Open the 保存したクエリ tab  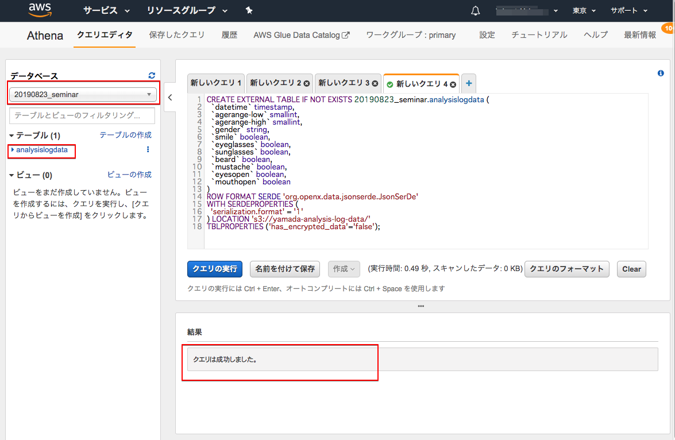[x=177, y=35]
